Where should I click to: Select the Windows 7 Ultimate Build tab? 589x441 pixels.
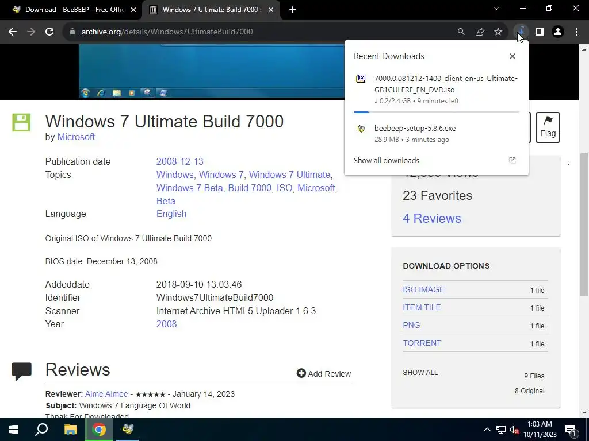(211, 10)
